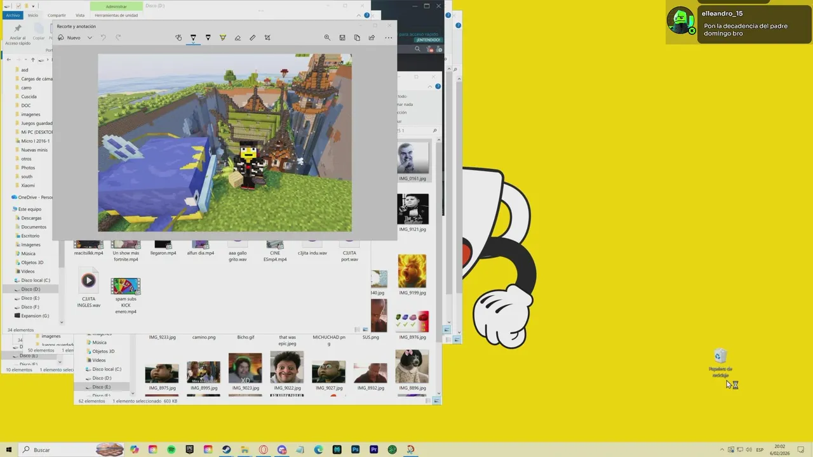Select IMG_8896.jpg dog thumbnail

click(412, 370)
